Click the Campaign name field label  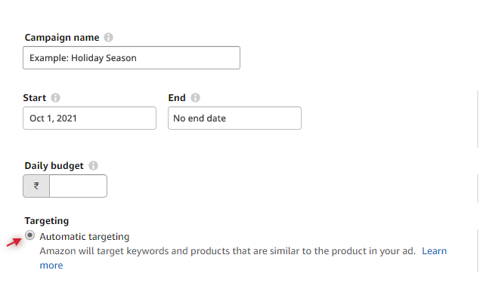point(63,37)
